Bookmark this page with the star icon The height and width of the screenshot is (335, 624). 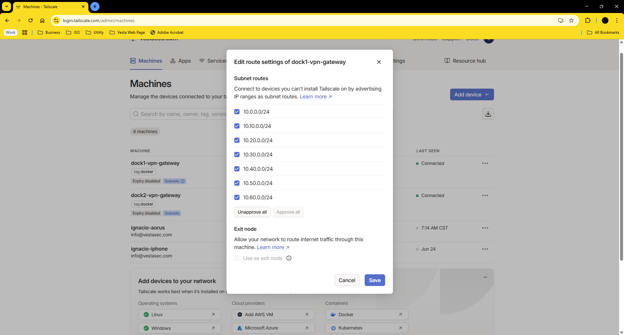(571, 20)
